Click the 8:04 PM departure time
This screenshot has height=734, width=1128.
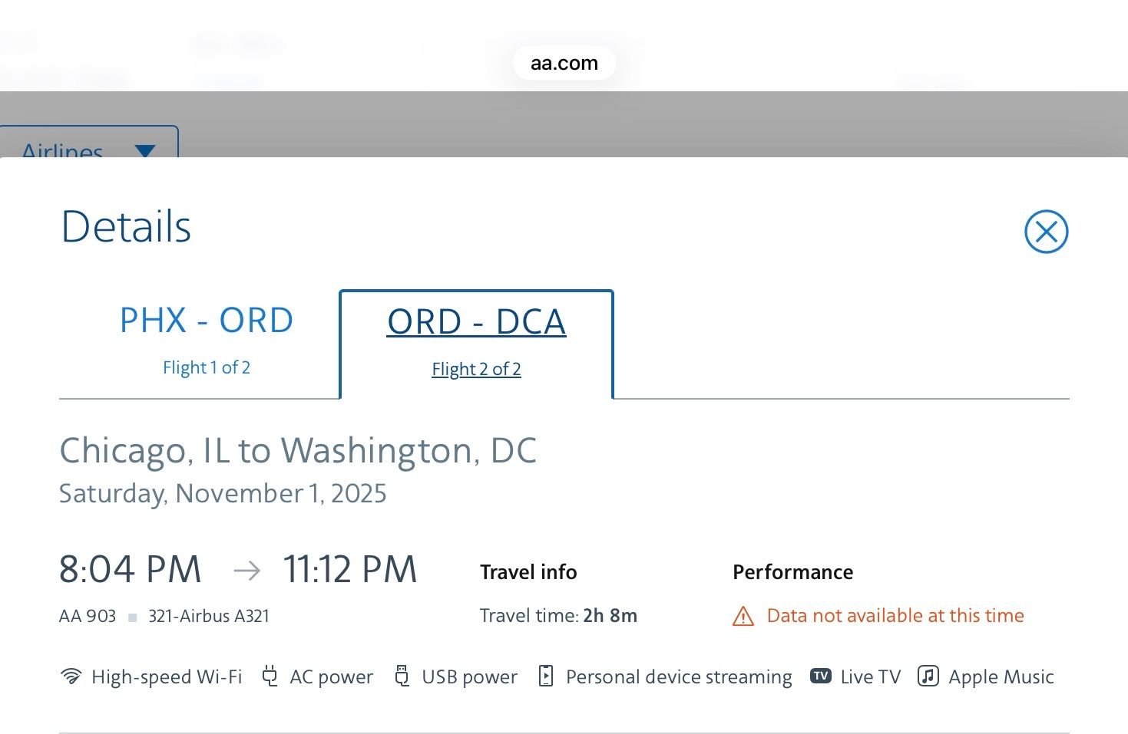131,570
